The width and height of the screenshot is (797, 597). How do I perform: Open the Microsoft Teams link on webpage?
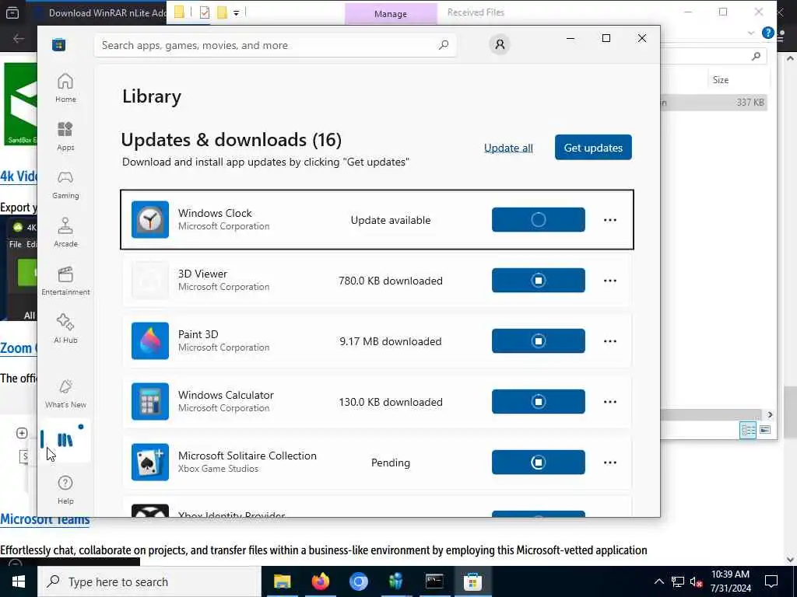44,520
